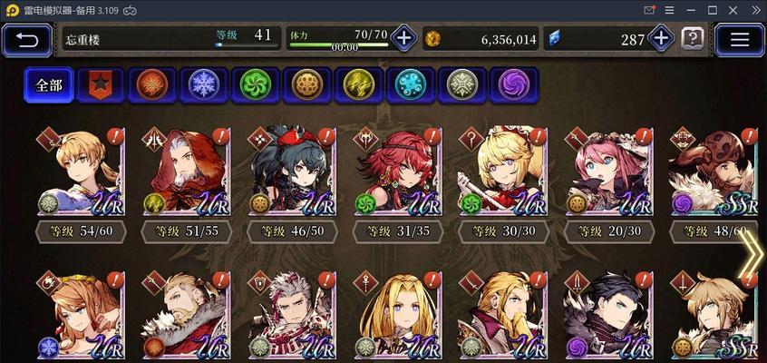Select the green wind element filter

[256, 85]
